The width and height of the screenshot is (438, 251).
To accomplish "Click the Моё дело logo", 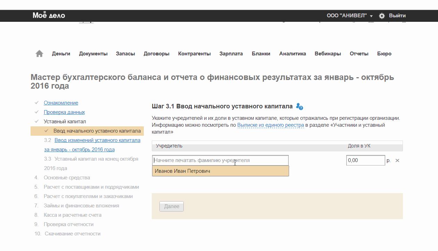I will 49,16.
